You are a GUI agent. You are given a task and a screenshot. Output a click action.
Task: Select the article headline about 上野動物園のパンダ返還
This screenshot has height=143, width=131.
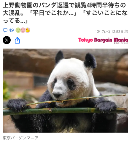(65, 13)
